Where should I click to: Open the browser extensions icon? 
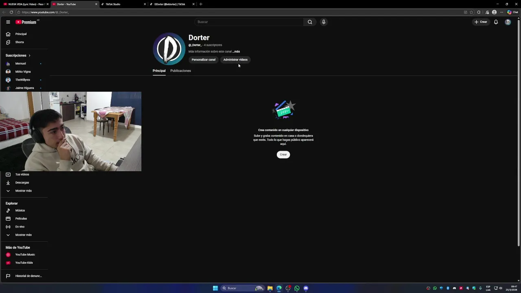479,12
